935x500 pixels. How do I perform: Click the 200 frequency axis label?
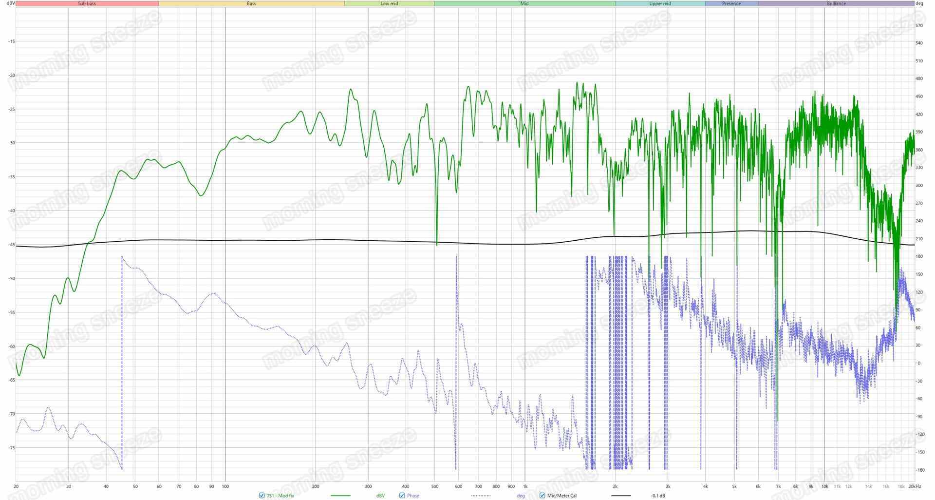tap(316, 486)
